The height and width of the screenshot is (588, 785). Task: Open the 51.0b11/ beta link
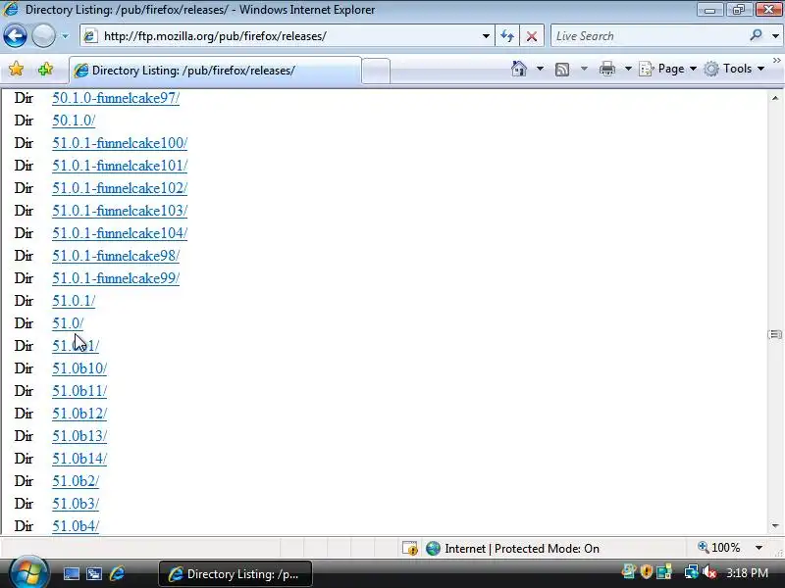(x=79, y=391)
